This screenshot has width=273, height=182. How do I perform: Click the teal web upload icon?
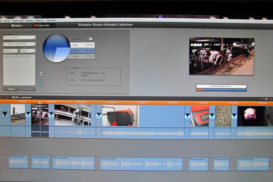pos(41,82)
